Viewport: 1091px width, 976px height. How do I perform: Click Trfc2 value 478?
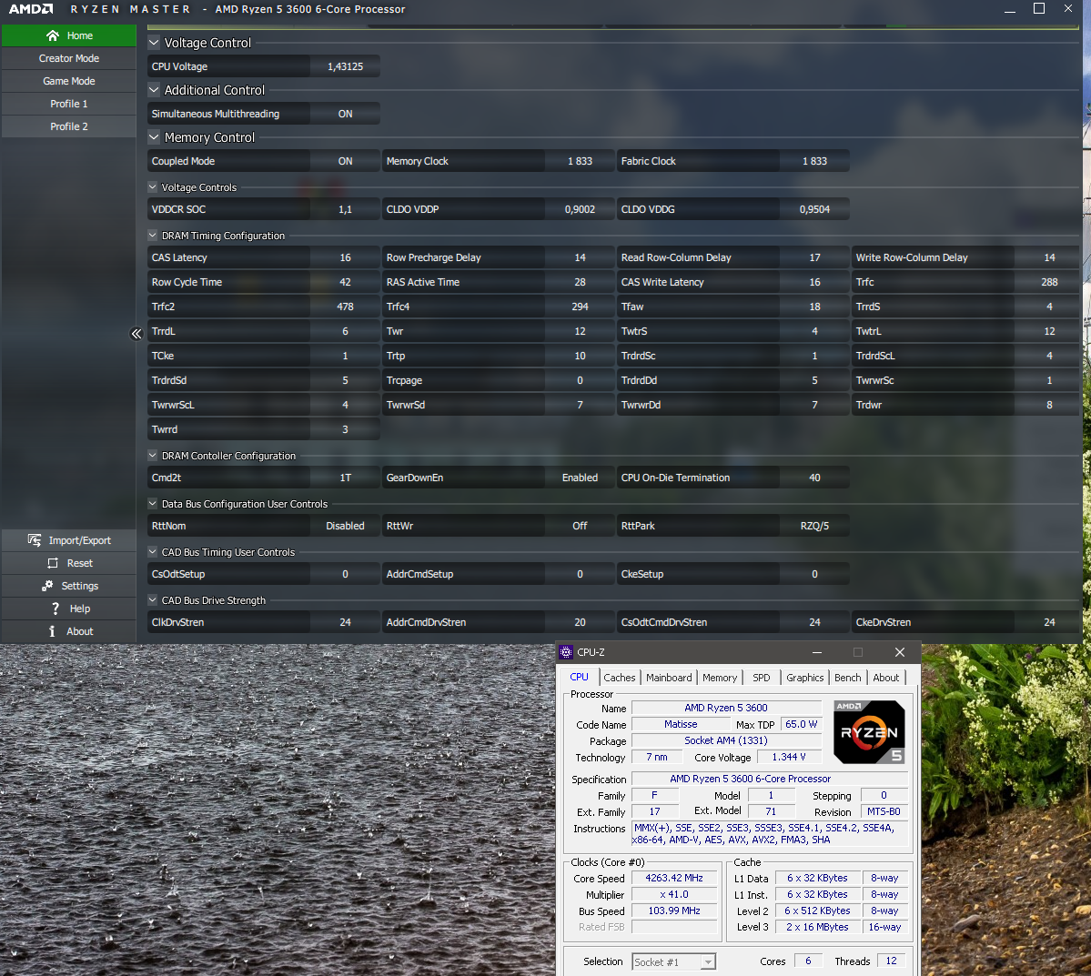point(345,307)
